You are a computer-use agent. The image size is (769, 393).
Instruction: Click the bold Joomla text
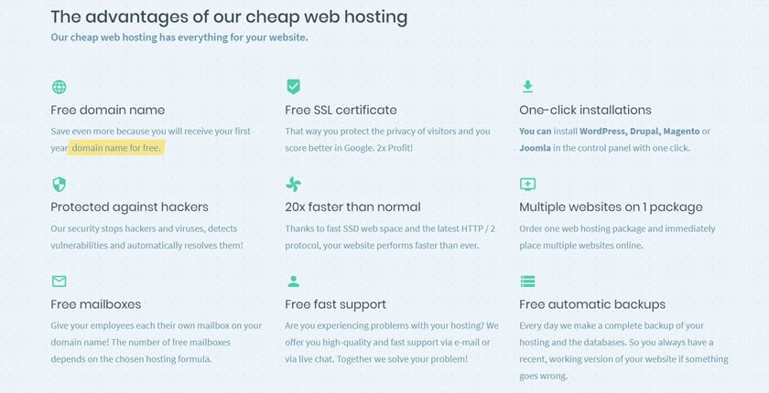tap(535, 148)
